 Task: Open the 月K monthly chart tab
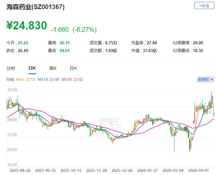pyautogui.click(x=73, y=68)
